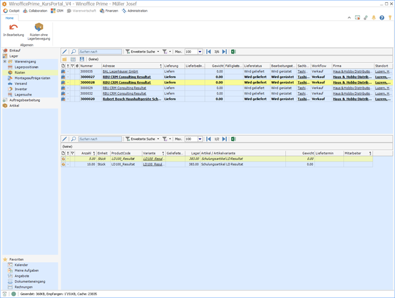Select Versand in the navigation tree
The image size is (395, 298).
21,83
